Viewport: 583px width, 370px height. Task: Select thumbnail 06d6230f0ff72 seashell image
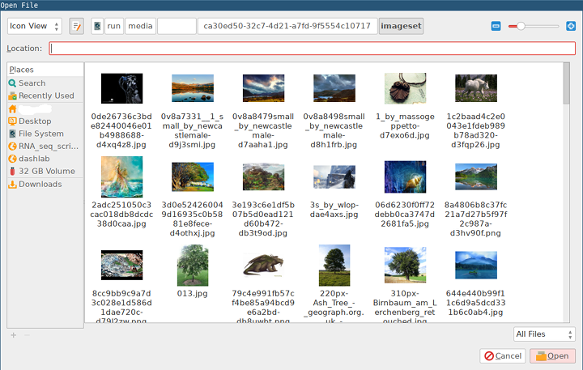(x=405, y=177)
